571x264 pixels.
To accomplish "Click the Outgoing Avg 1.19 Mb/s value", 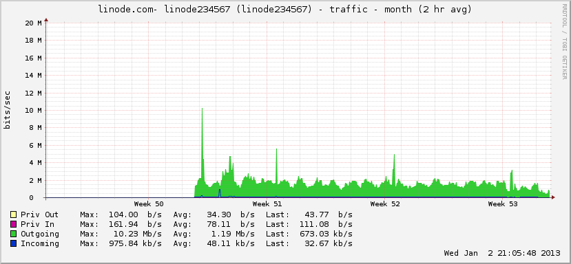I will (233, 234).
